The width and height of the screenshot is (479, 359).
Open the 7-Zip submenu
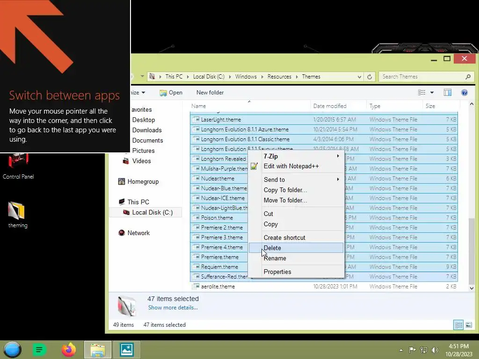click(x=296, y=156)
